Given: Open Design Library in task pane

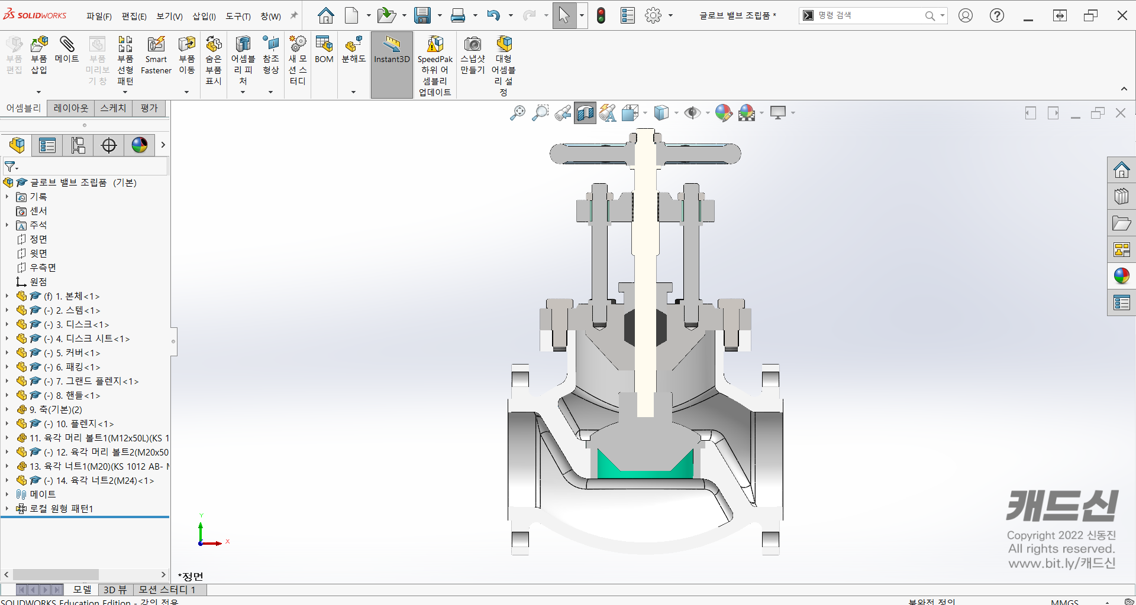Looking at the screenshot, I should point(1121,196).
